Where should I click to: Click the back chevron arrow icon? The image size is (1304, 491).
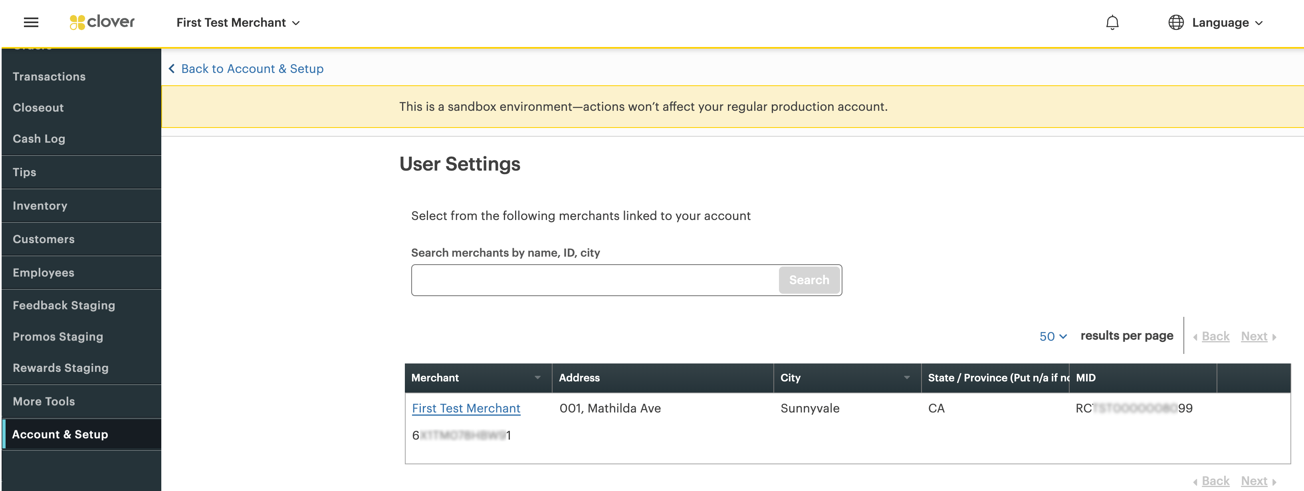tap(172, 69)
